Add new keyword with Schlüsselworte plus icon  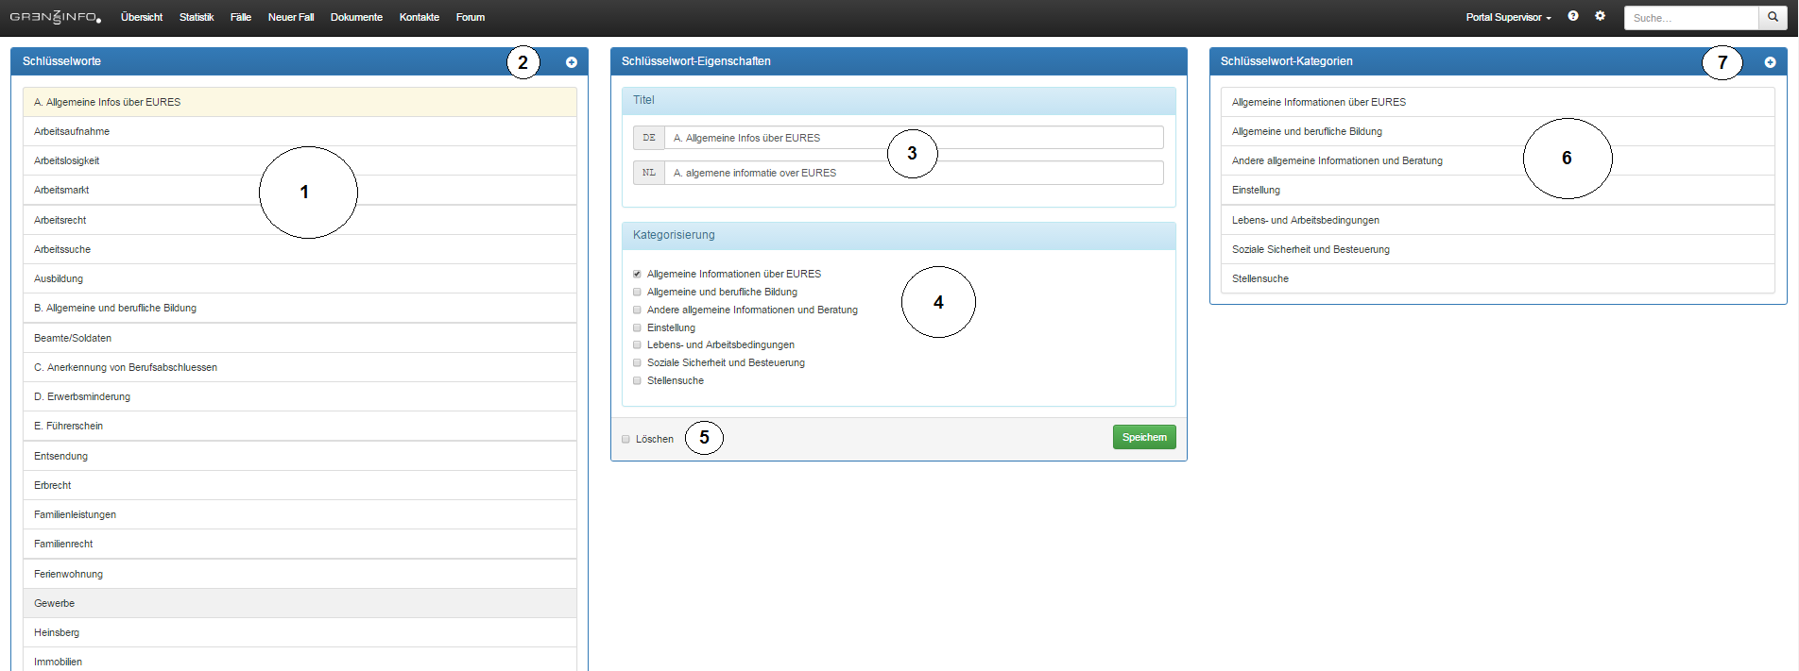point(572,62)
